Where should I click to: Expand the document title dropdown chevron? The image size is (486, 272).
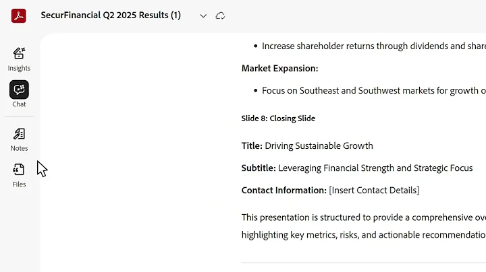(x=203, y=15)
